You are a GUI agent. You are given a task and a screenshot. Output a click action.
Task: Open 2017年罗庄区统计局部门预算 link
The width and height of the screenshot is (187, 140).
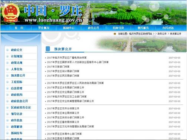[x=63, y=71]
